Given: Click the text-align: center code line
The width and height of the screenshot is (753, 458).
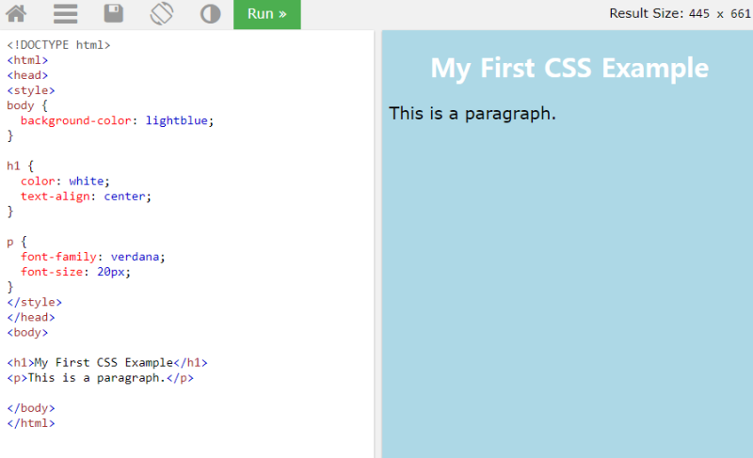Looking at the screenshot, I should [x=86, y=197].
